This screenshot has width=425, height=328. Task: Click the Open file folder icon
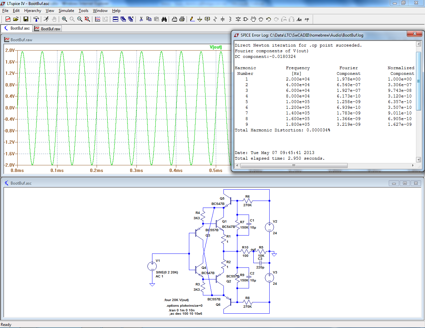click(16, 19)
